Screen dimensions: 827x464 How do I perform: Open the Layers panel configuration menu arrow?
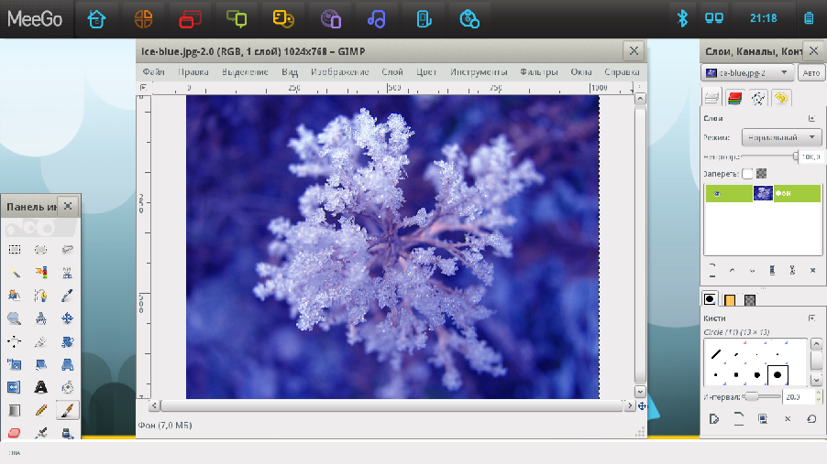(811, 118)
